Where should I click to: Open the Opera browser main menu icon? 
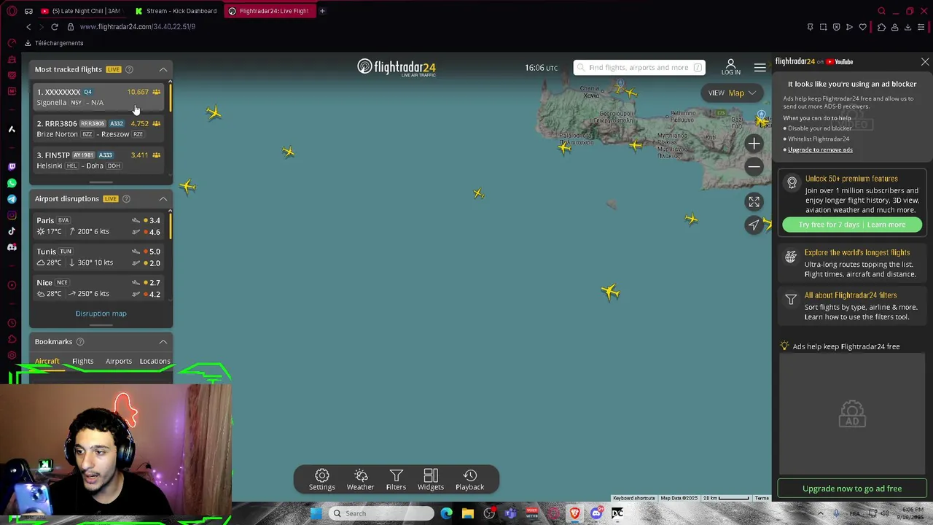click(x=12, y=11)
